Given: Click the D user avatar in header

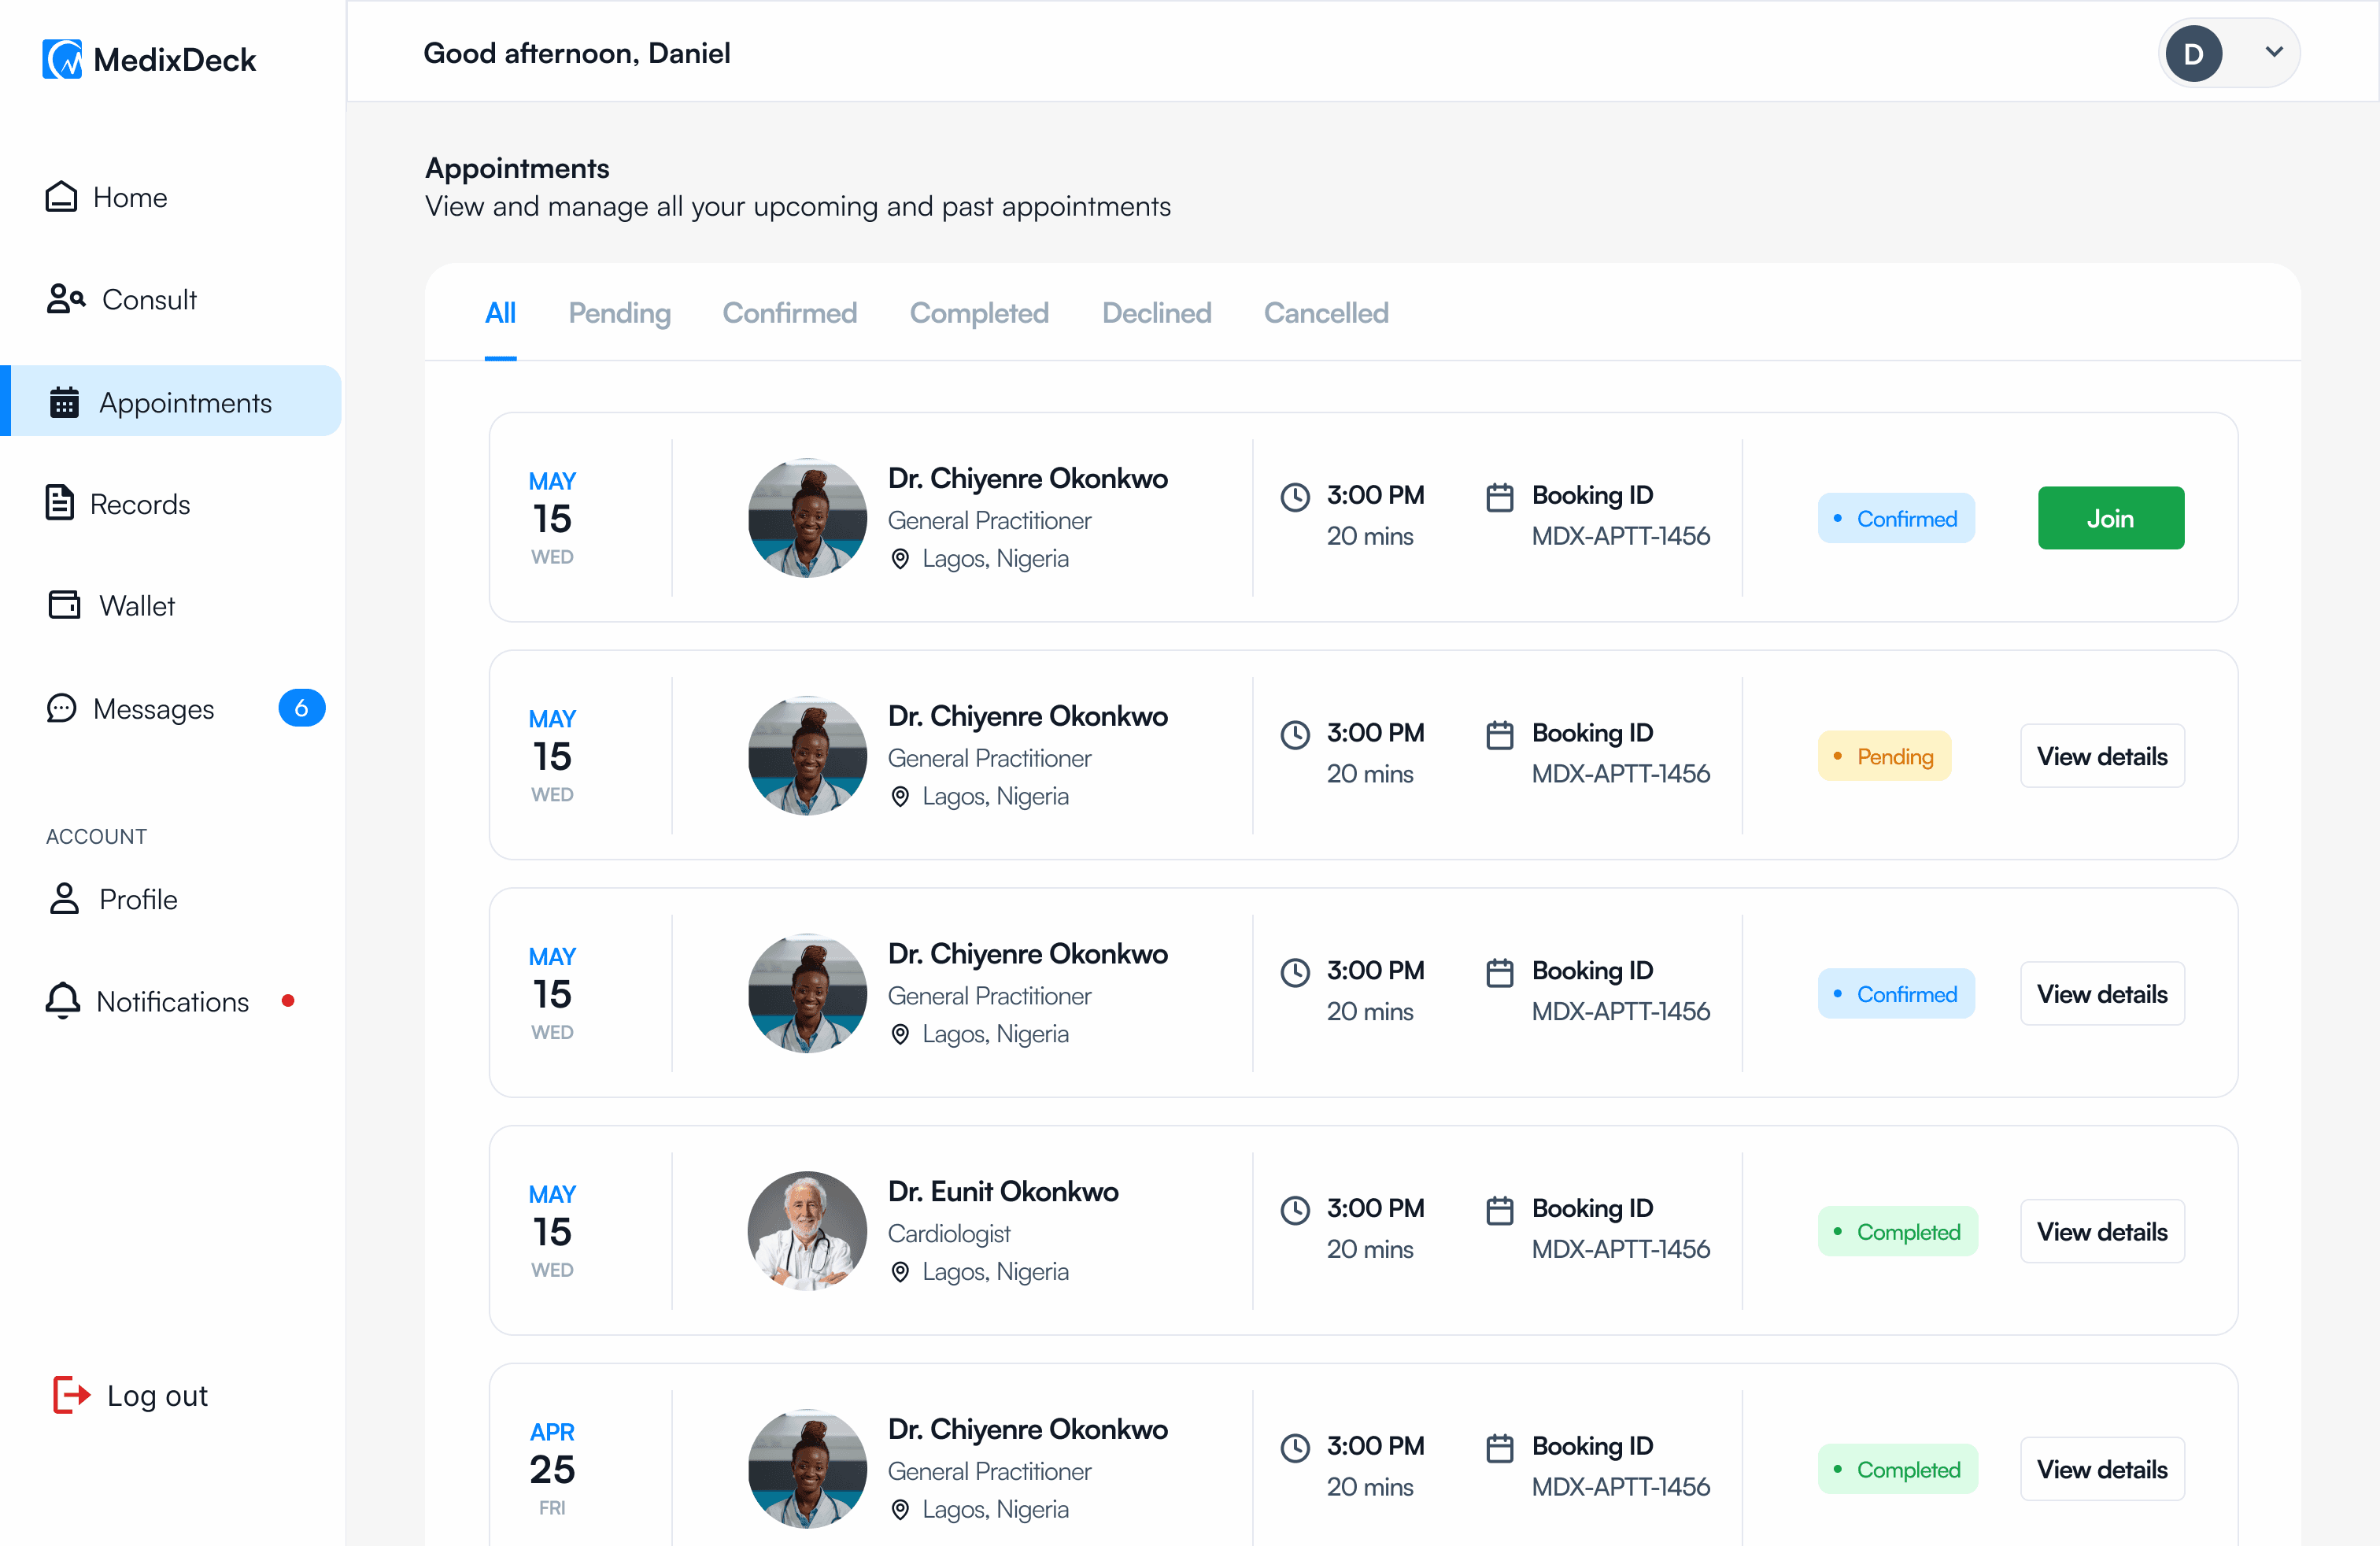Looking at the screenshot, I should (2193, 54).
